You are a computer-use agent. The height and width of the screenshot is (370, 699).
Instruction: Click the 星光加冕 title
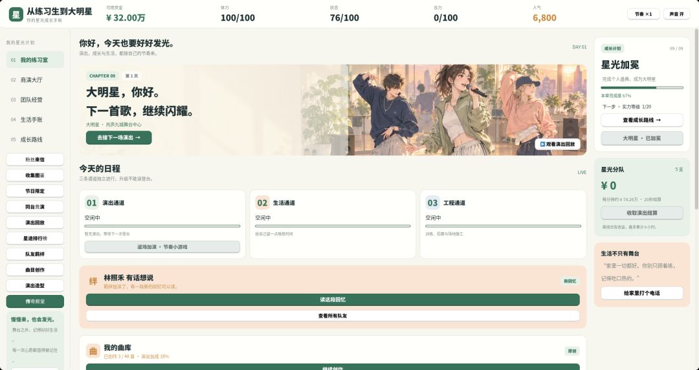[x=619, y=65]
